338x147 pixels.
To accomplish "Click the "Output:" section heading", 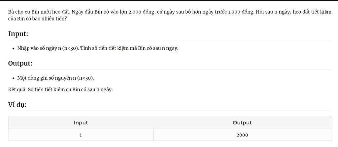I will pos(20,63).
